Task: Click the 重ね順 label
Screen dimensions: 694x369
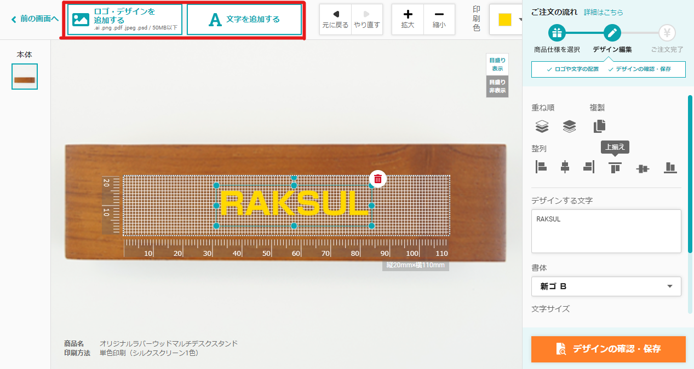Action: pyautogui.click(x=543, y=108)
